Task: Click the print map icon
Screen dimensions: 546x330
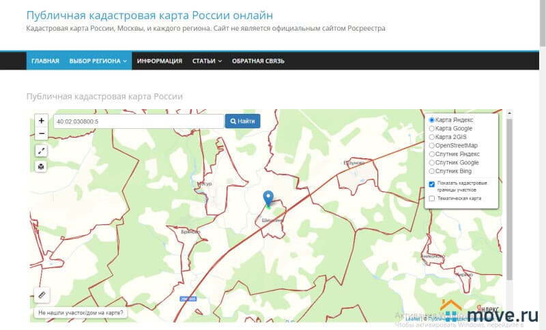Action: pyautogui.click(x=42, y=166)
